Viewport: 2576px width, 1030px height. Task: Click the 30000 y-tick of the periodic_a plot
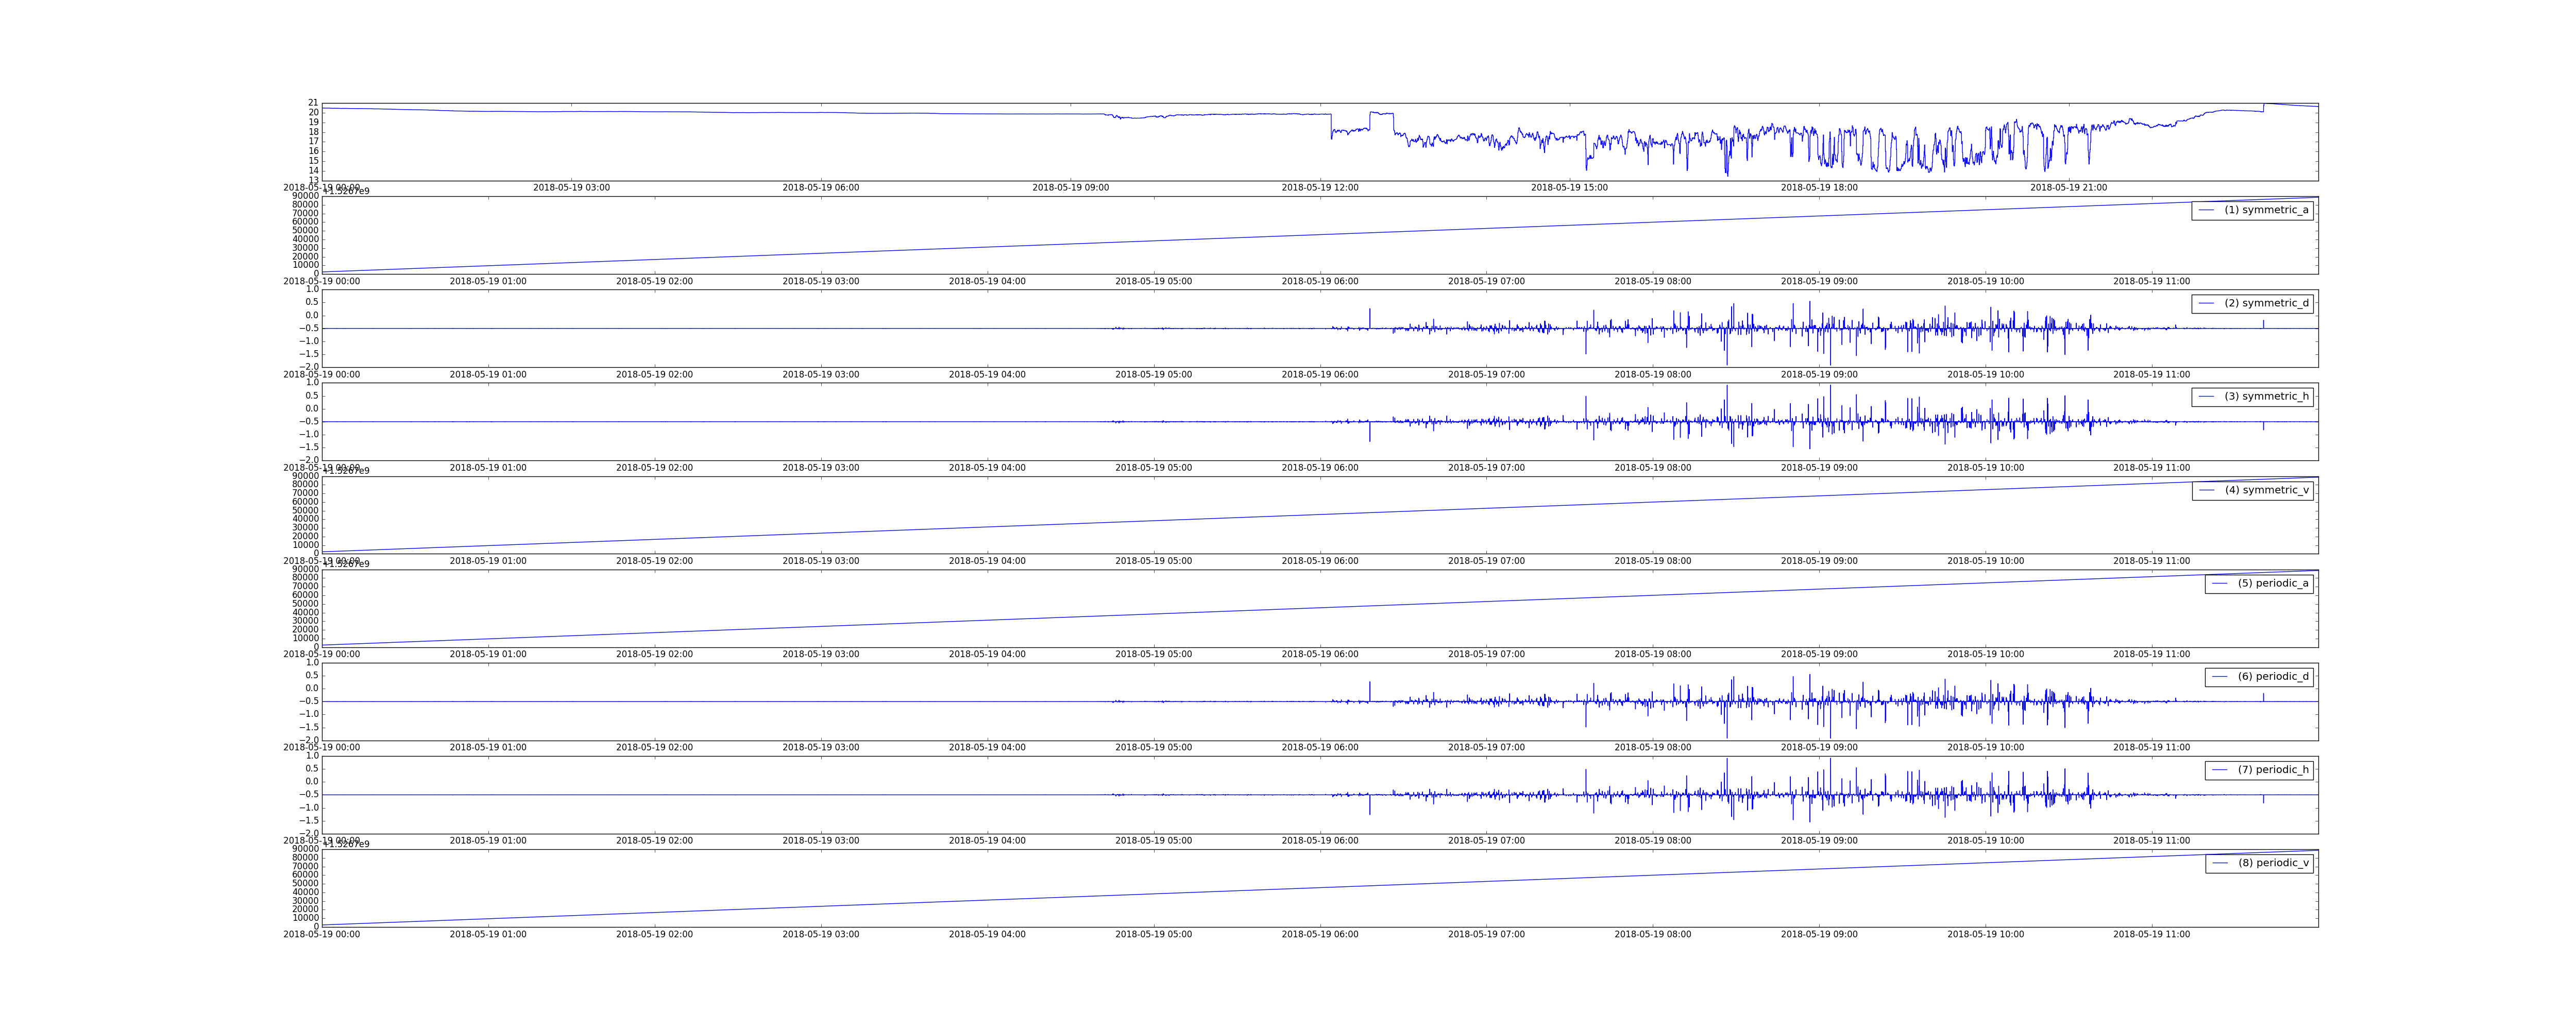click(305, 621)
